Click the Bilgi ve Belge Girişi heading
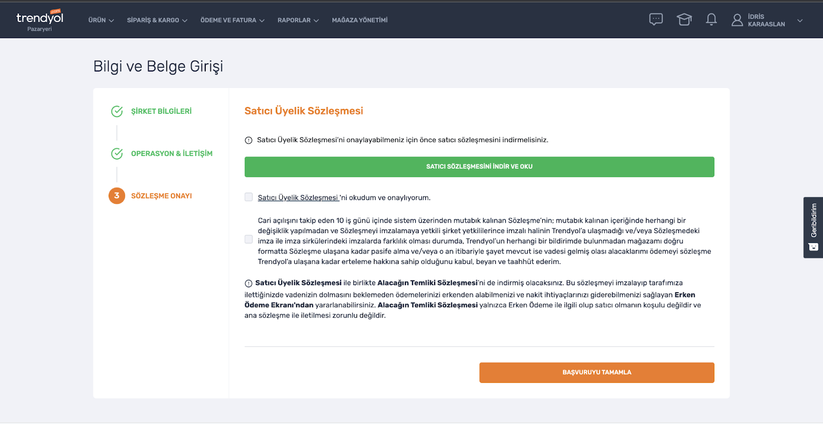This screenshot has width=823, height=424. pos(158,66)
